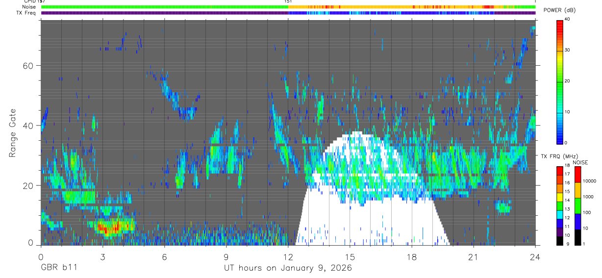Click the yellow segment of the TX FRQ legend
Viewport: 602px width, 278px height.
tap(559, 197)
